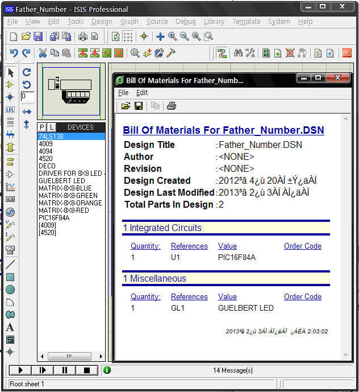Image resolution: width=359 pixels, height=392 pixels.
Task: Open the Tools menu
Action: pos(76,22)
